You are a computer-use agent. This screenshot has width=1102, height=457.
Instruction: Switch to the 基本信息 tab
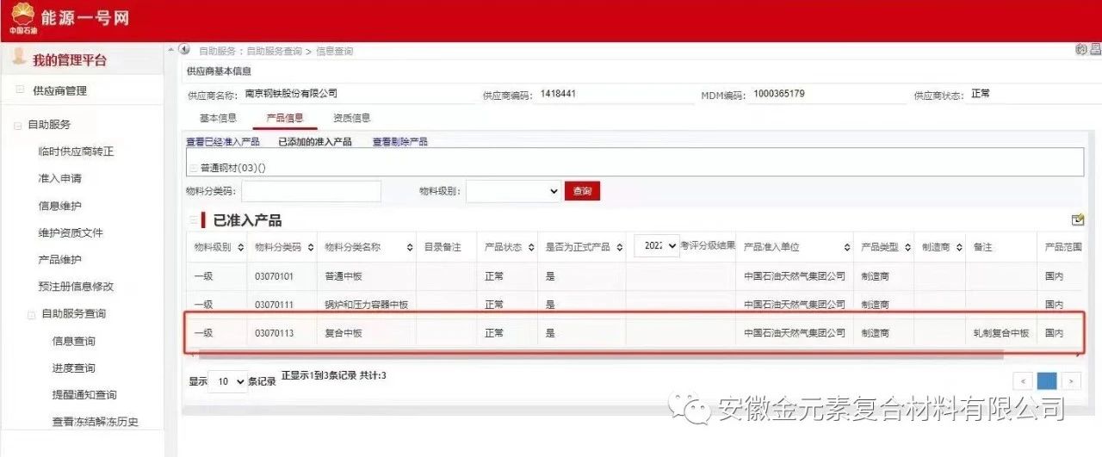[x=218, y=118]
